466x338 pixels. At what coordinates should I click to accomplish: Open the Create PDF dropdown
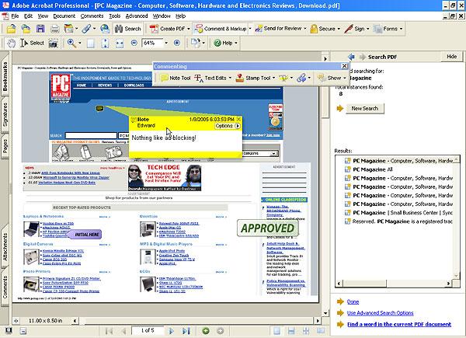[x=189, y=29]
